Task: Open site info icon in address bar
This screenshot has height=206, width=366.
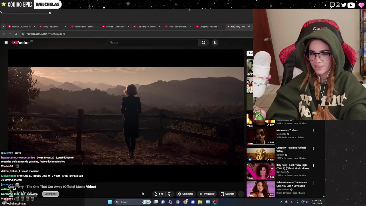Action: point(23,34)
